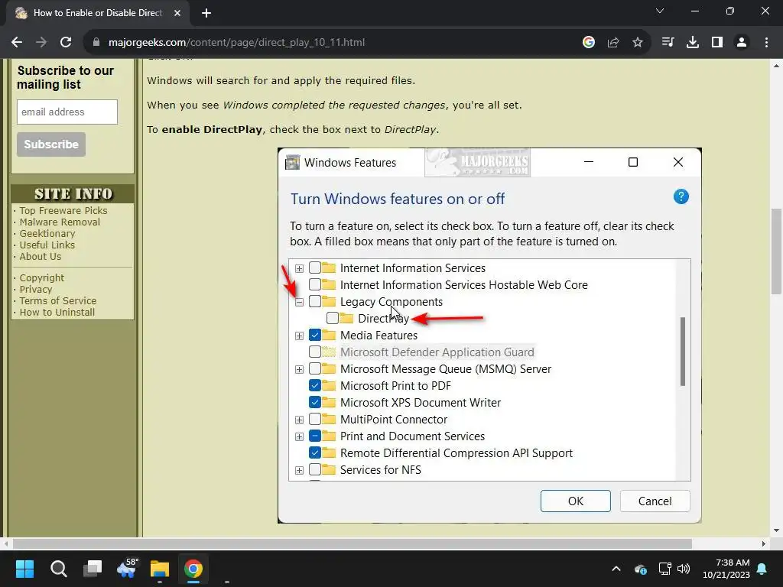Expand Internet Information Services node

click(x=299, y=268)
